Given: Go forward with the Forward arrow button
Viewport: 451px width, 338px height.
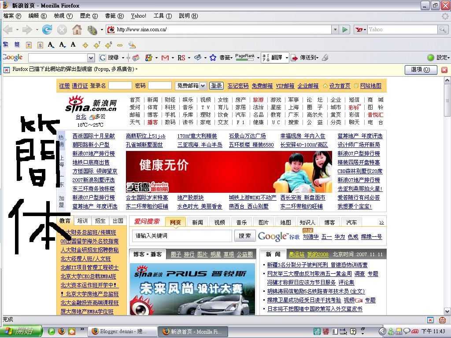Looking at the screenshot, I should click(x=27, y=29).
